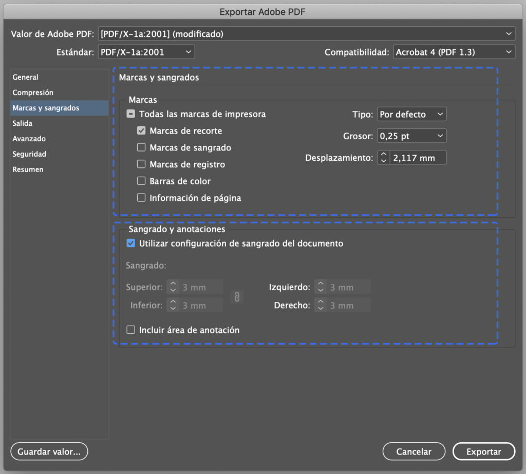Open the Compatibilidad dropdown
Image resolution: width=526 pixels, height=474 pixels.
[454, 52]
